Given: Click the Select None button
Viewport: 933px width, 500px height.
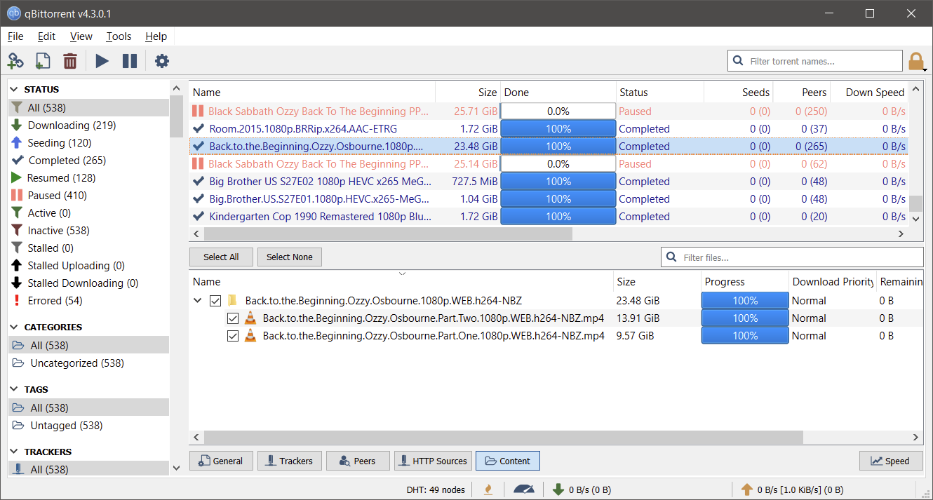Looking at the screenshot, I should coord(290,257).
